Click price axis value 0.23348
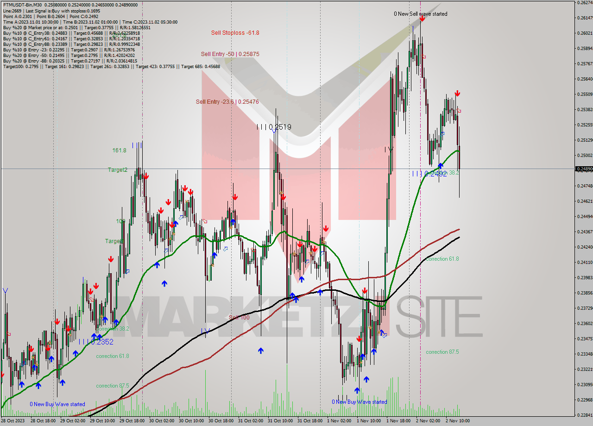The height and width of the screenshot is (426, 593). [x=584, y=354]
